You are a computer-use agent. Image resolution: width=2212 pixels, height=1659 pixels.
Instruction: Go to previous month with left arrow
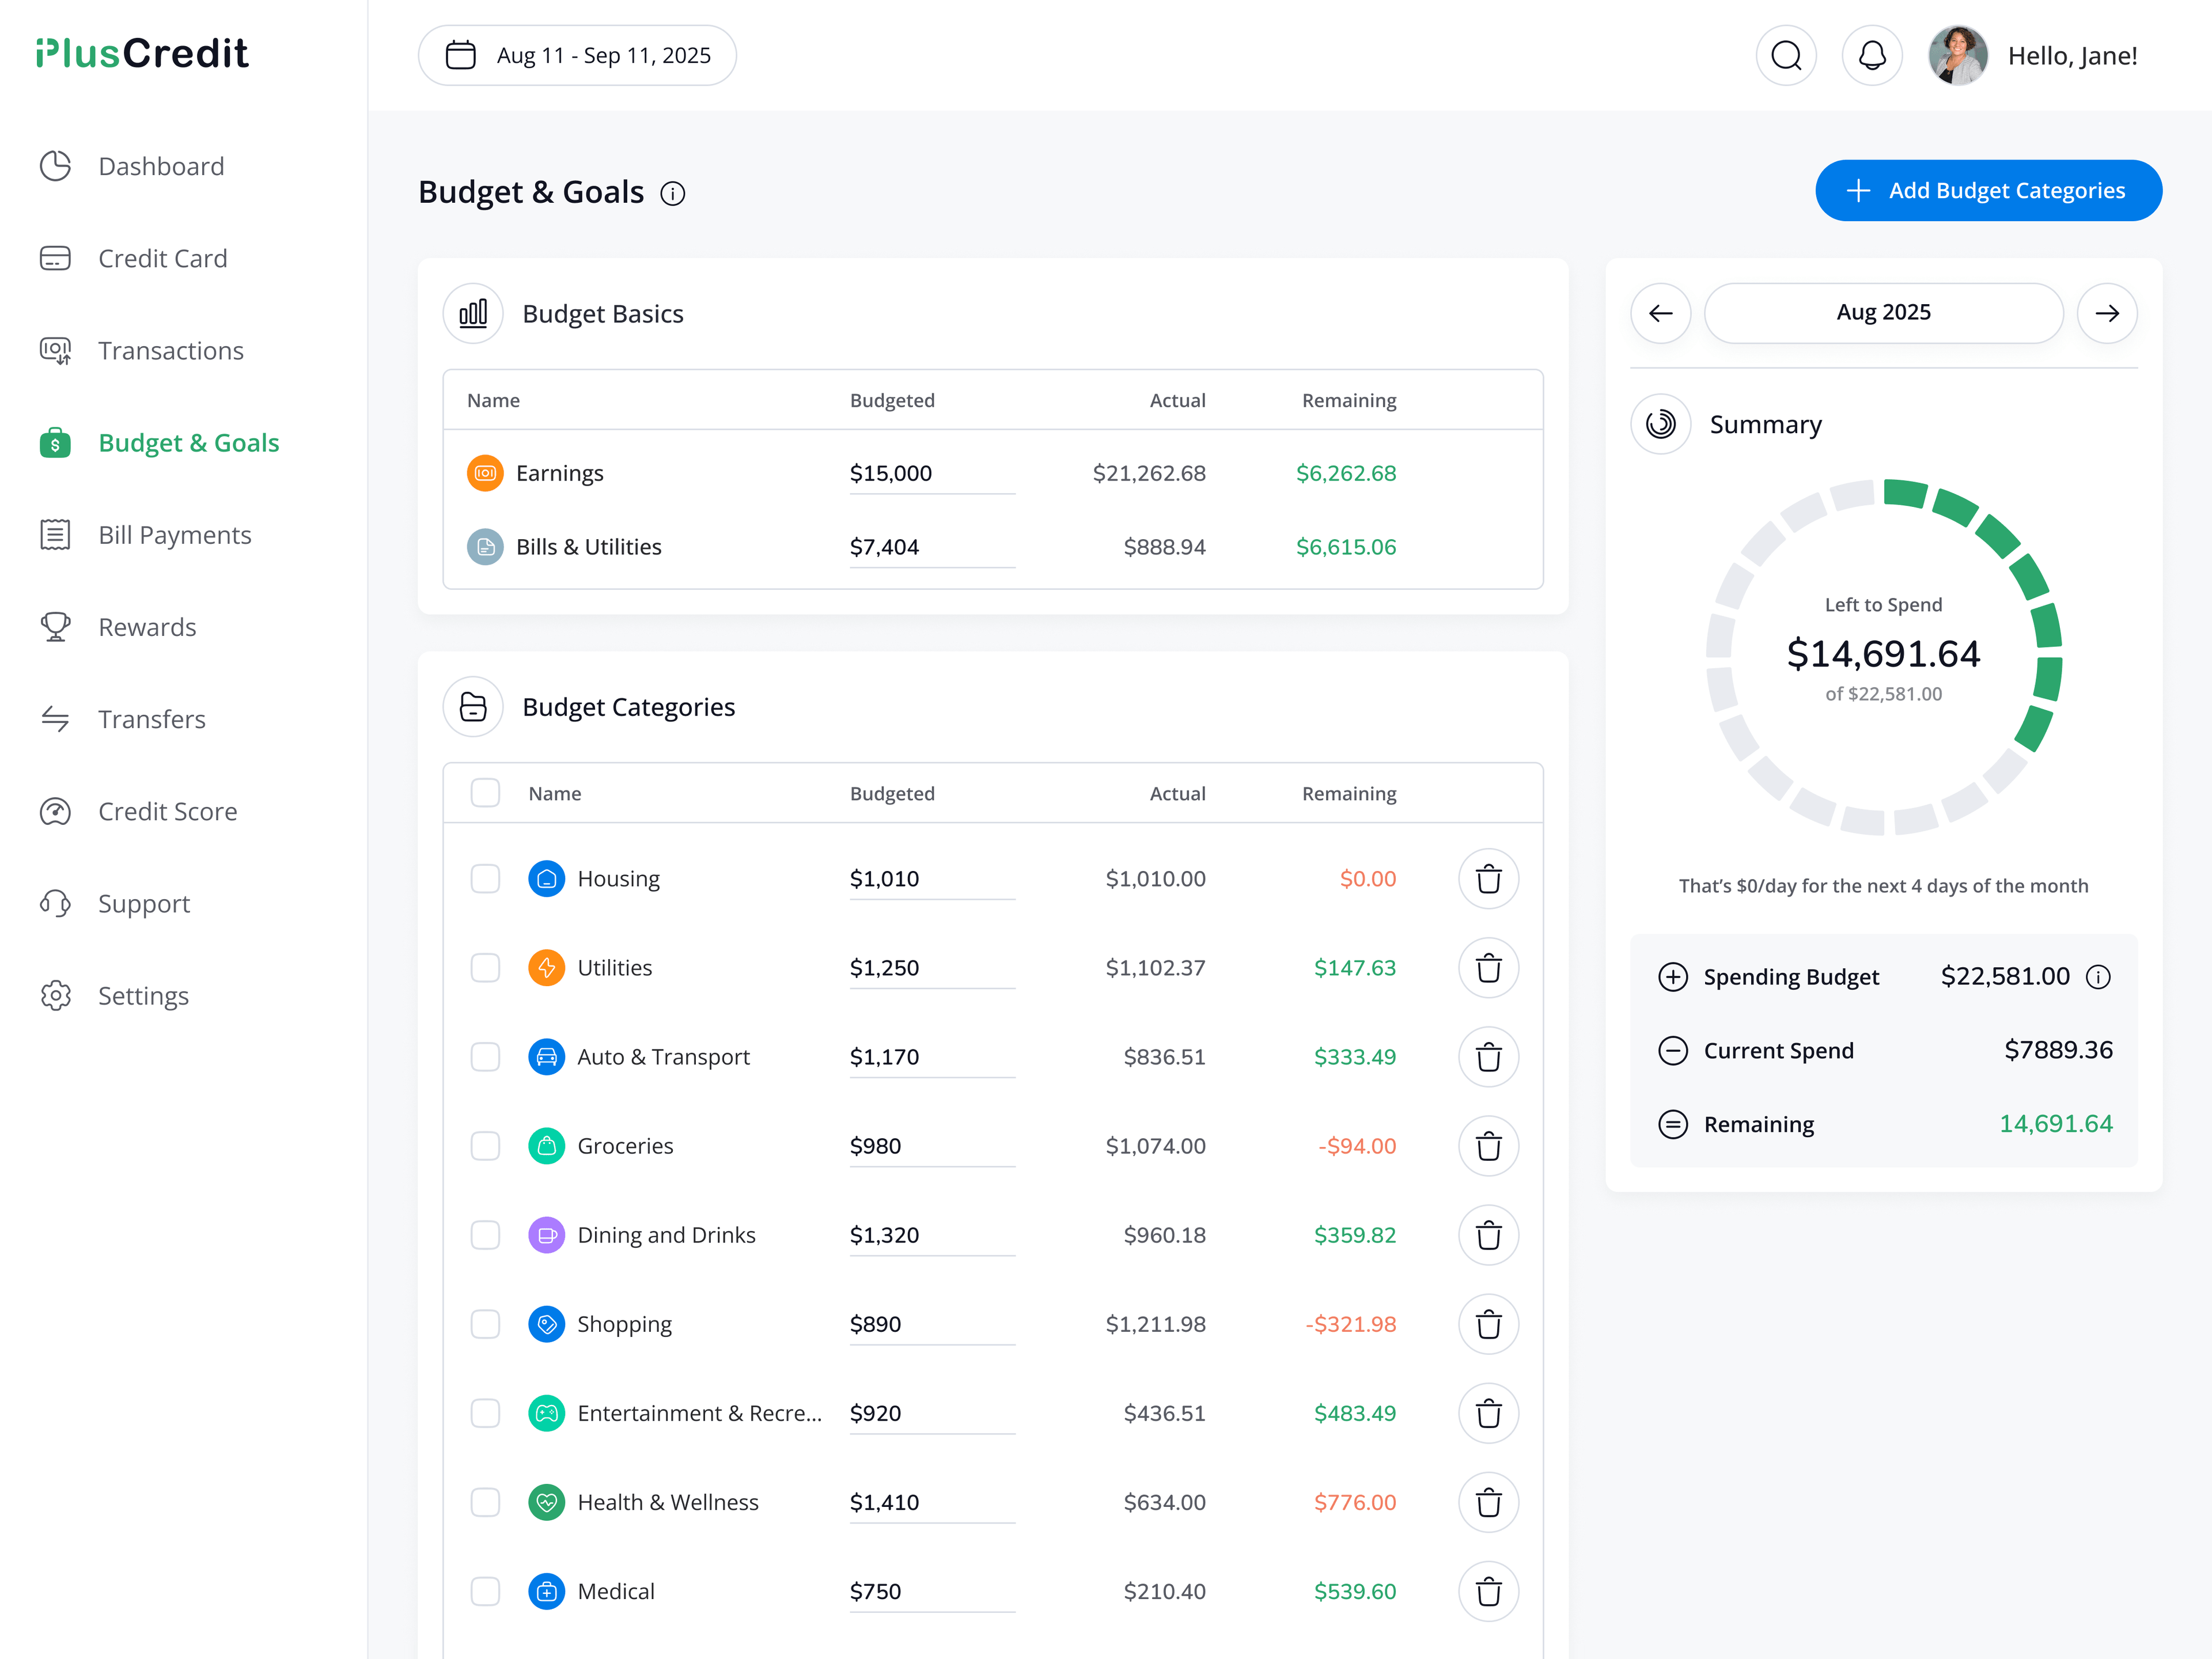coord(1661,313)
